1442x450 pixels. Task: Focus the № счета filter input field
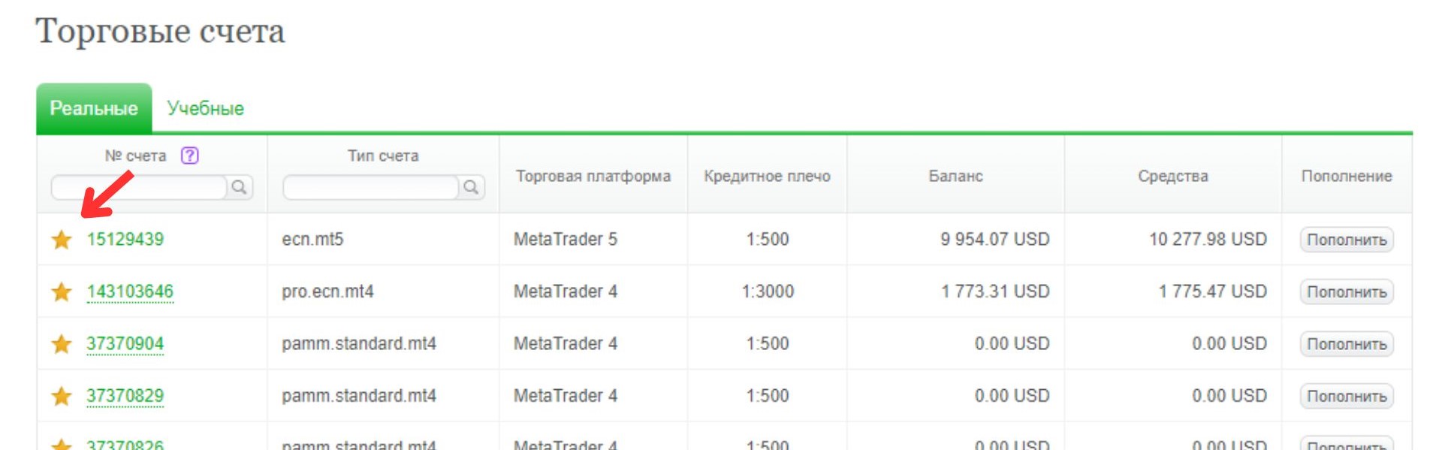[139, 187]
